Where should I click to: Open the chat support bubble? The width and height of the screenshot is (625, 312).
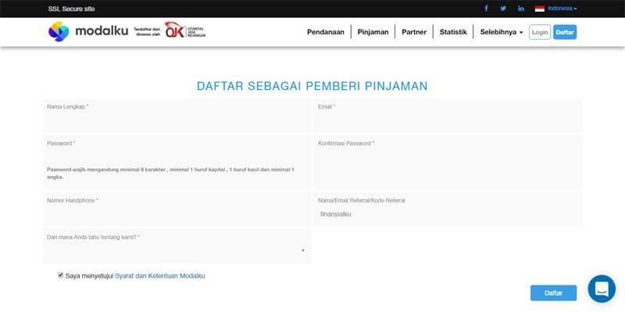tap(602, 289)
